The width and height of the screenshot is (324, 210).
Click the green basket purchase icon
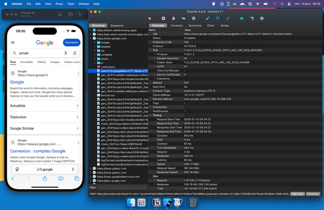point(242,18)
